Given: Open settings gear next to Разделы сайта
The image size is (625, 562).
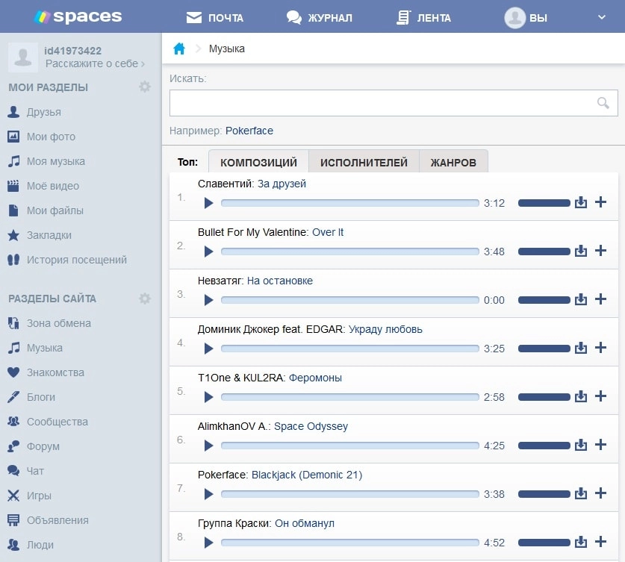Looking at the screenshot, I should tap(145, 299).
